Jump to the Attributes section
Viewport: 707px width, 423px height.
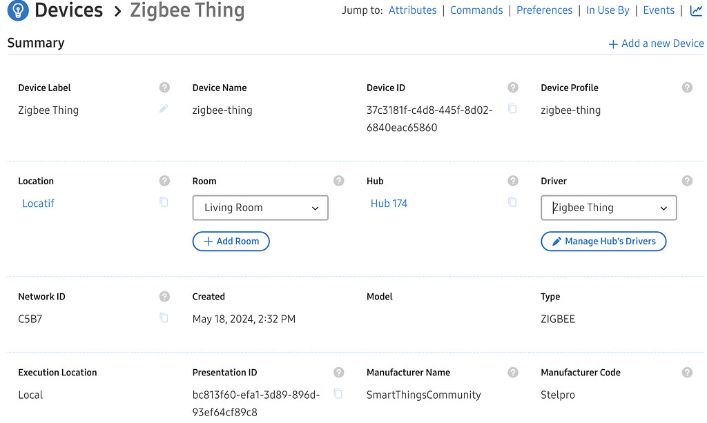pyautogui.click(x=412, y=10)
